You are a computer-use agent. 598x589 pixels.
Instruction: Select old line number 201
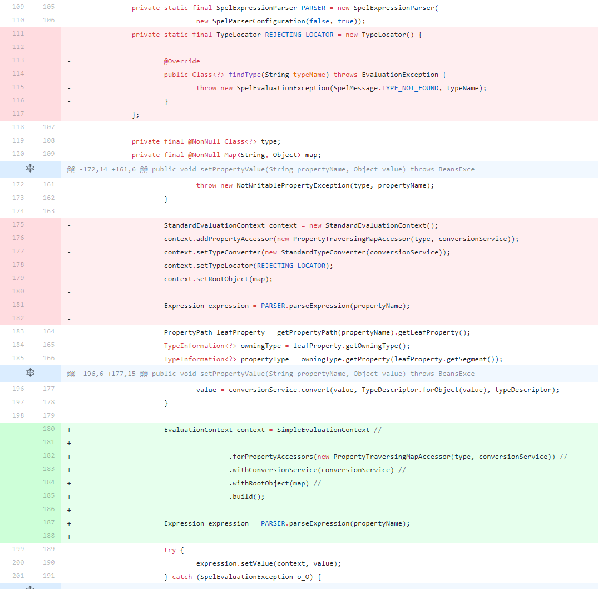coord(18,576)
